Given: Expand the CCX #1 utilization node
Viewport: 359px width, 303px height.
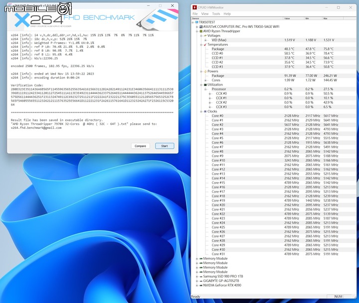Looking at the screenshot, I should pos(210,98).
